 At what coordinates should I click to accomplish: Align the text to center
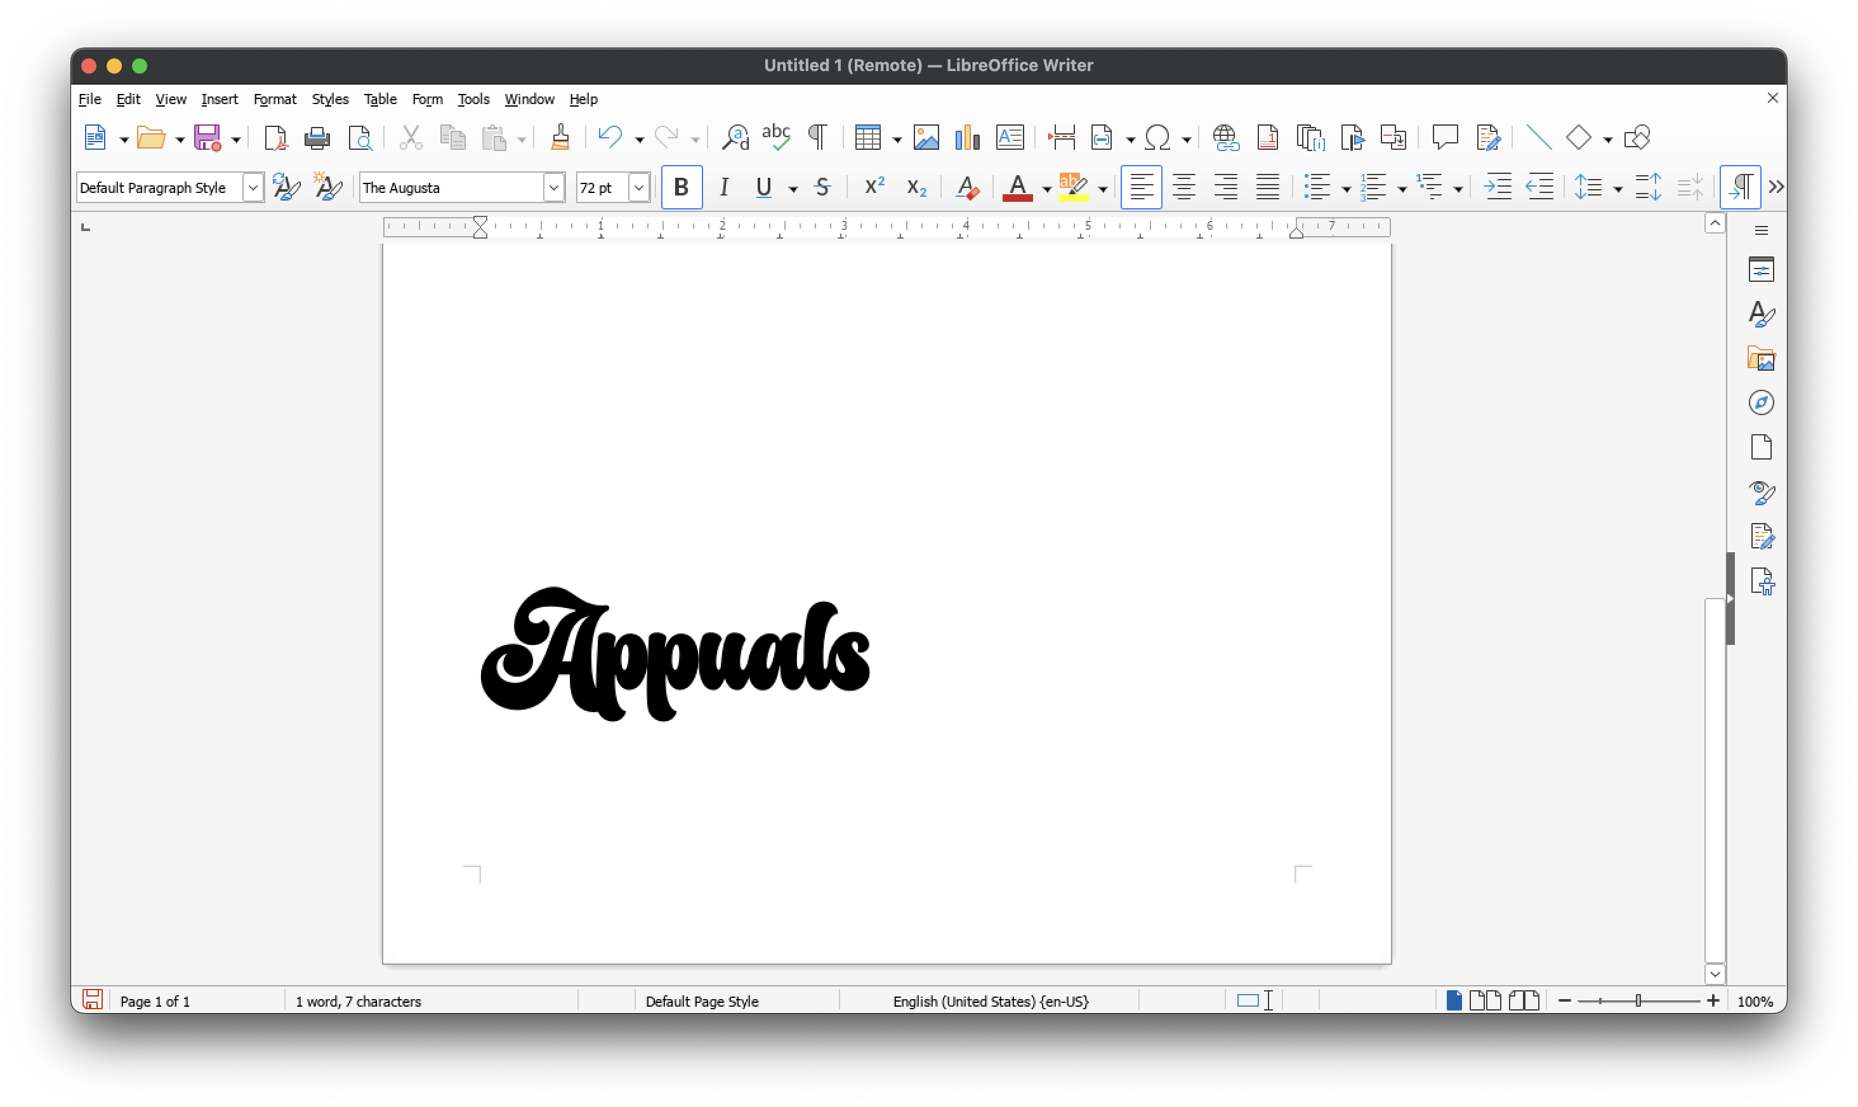tap(1183, 187)
